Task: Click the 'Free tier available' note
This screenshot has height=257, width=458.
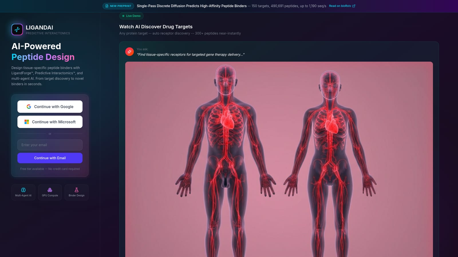Action: point(50,169)
